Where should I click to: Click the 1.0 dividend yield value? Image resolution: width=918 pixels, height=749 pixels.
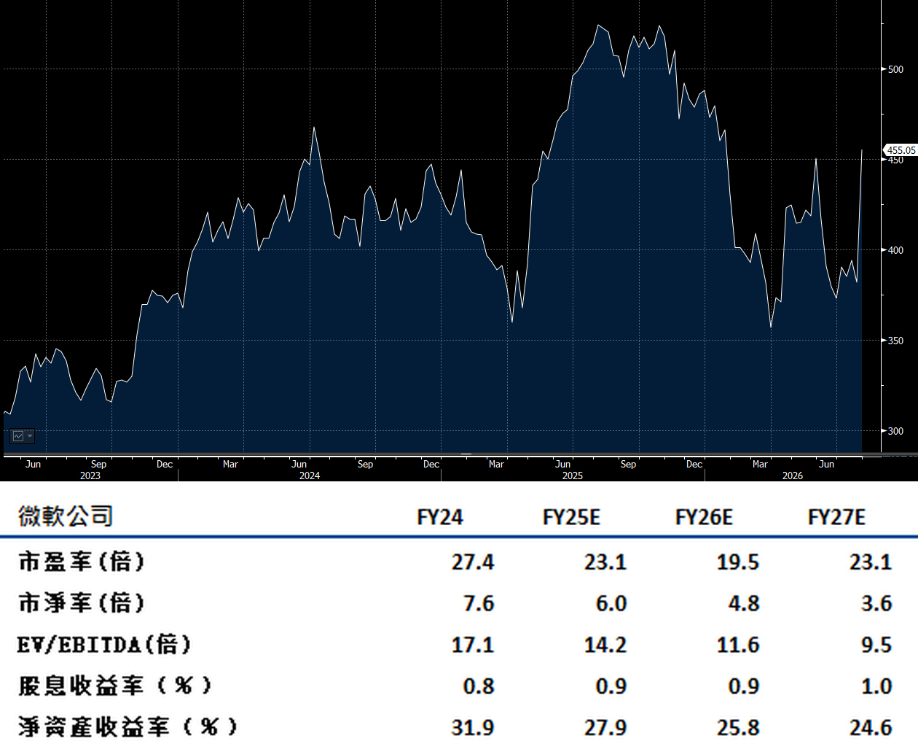(x=876, y=686)
